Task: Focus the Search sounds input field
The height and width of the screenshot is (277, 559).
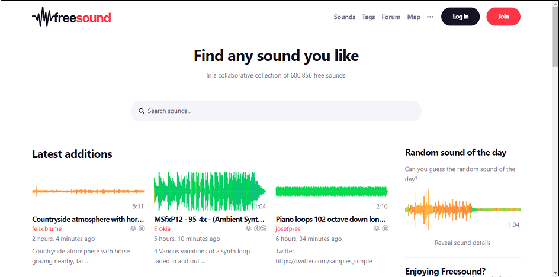Action: coord(276,111)
